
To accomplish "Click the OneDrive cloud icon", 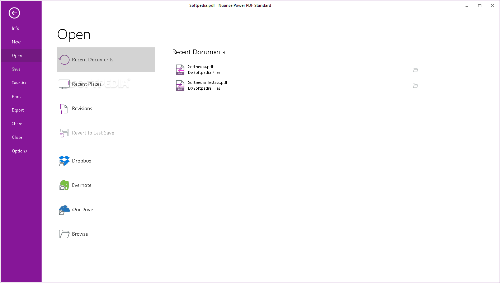I will pyautogui.click(x=64, y=210).
